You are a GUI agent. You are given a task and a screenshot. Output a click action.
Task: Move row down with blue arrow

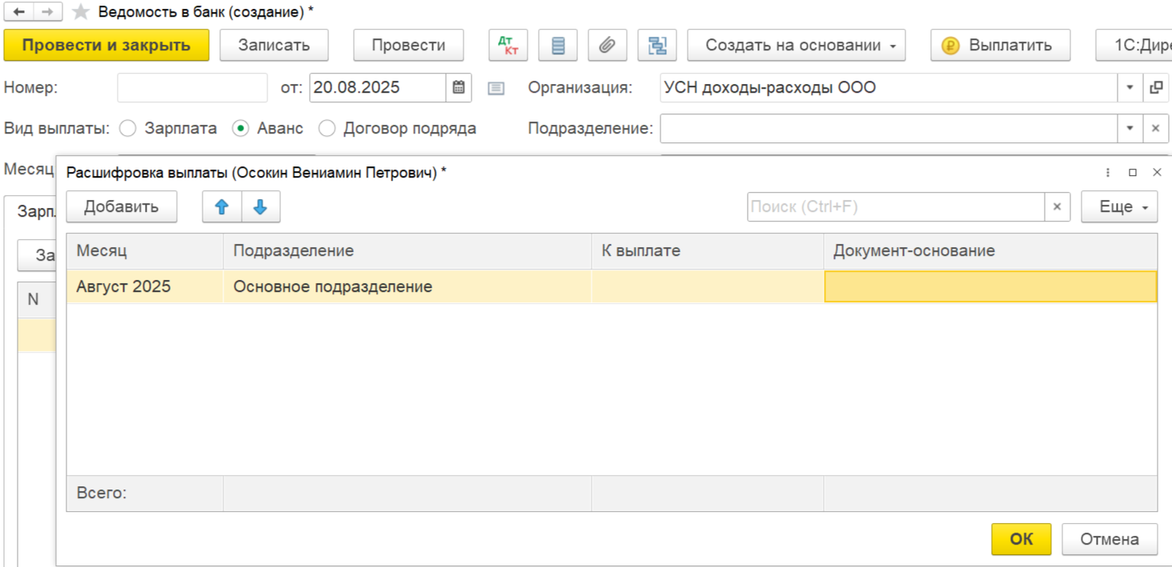pyautogui.click(x=260, y=207)
